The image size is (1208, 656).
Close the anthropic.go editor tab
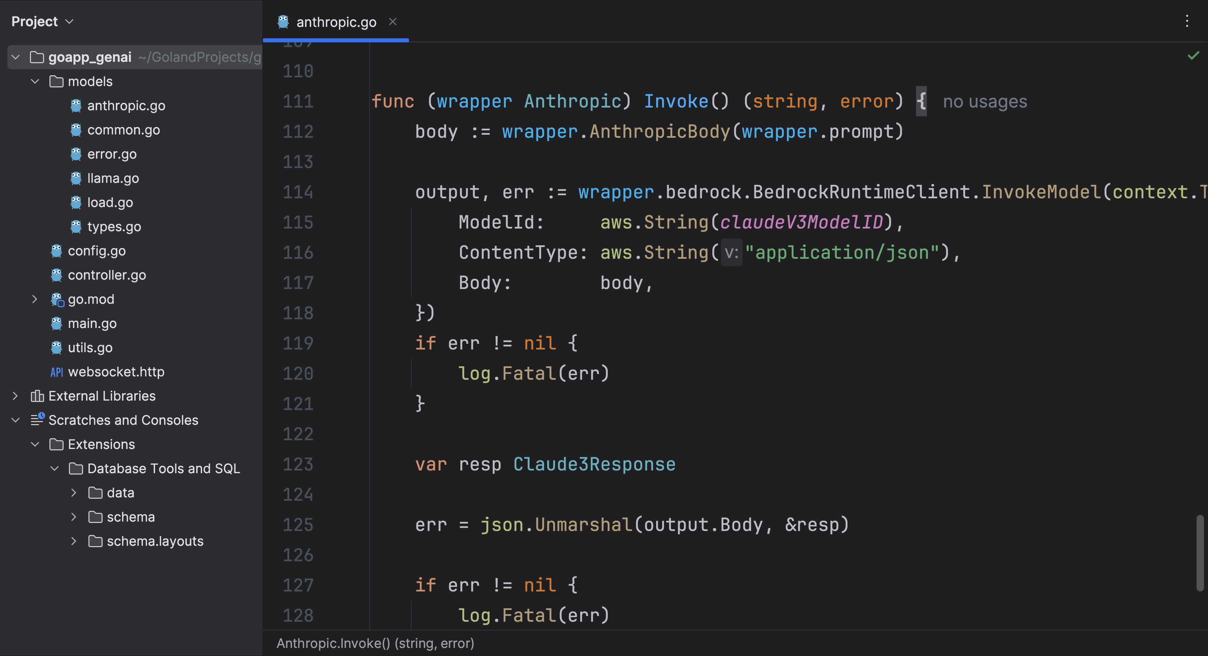393,22
